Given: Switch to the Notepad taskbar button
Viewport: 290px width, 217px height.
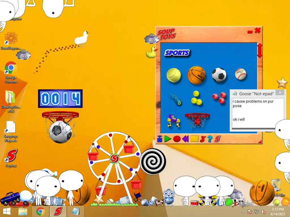Looking at the screenshot, I should (75, 211).
